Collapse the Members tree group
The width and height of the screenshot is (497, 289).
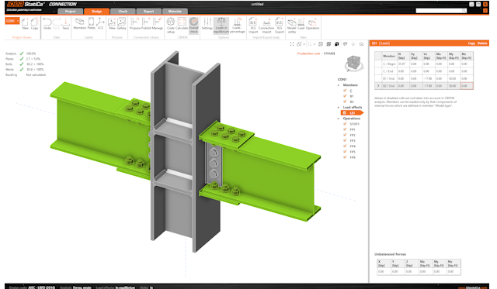click(339, 85)
